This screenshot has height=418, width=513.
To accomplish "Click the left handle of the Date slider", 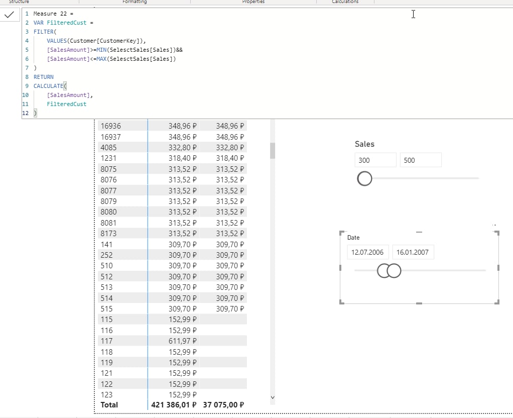I will pos(384,271).
